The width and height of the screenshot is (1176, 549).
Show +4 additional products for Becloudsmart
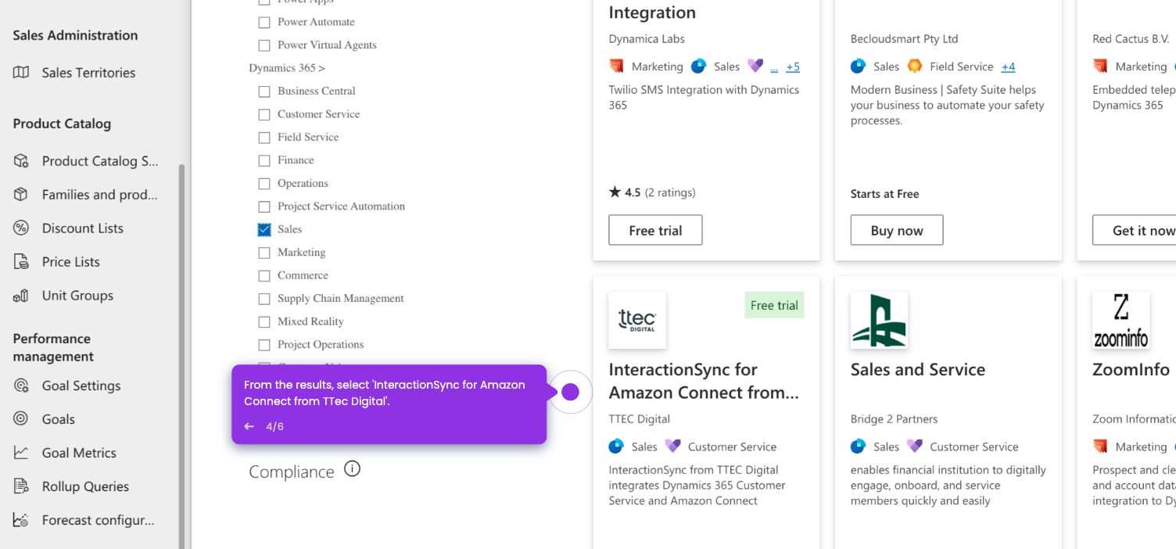1008,67
